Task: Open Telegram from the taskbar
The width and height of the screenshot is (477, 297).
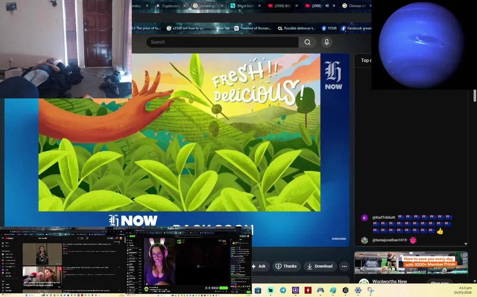Action: pyautogui.click(x=283, y=290)
